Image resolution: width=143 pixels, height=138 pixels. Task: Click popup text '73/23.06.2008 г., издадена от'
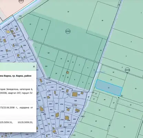click(x=16, y=108)
